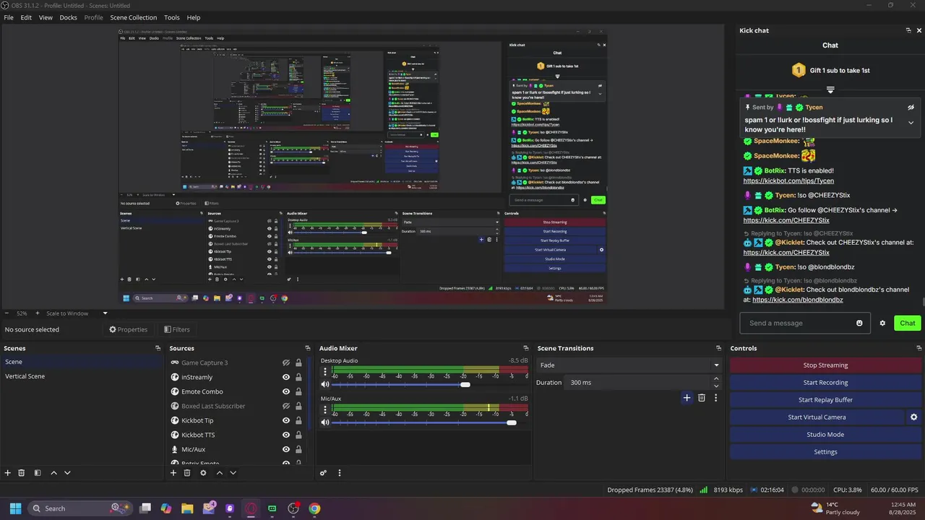Open the Desktop Audio three-dot options

pyautogui.click(x=325, y=372)
